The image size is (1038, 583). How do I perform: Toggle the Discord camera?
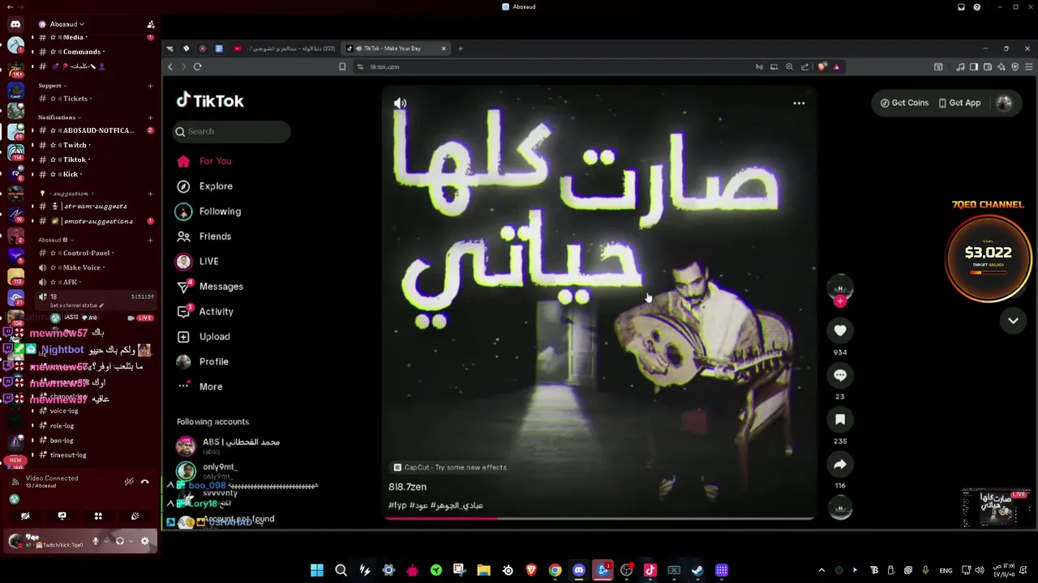point(25,516)
